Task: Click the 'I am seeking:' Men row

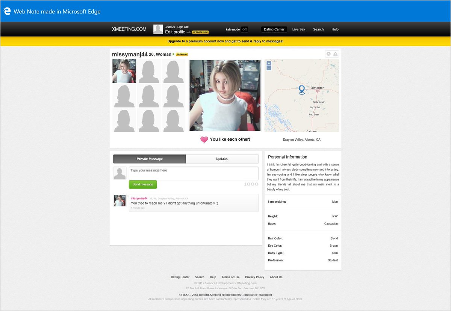Action: [x=303, y=202]
